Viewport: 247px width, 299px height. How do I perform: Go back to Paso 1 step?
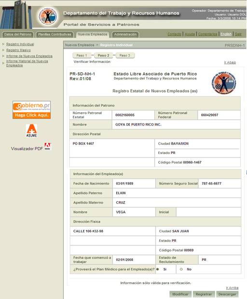tap(82, 55)
